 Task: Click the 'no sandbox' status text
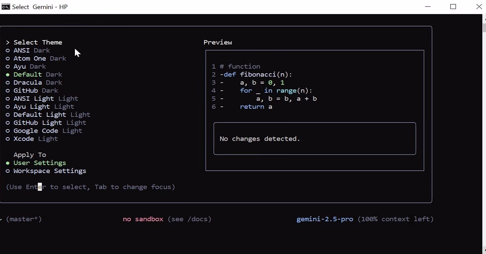[143, 219]
